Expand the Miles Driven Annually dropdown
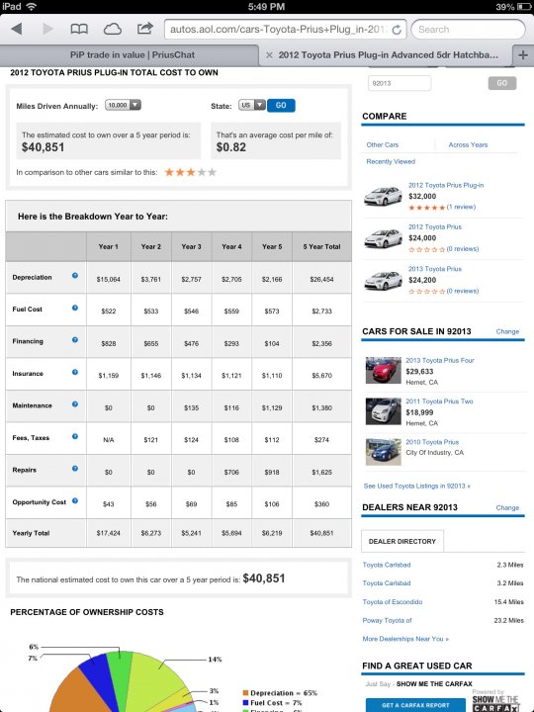 tap(123, 105)
